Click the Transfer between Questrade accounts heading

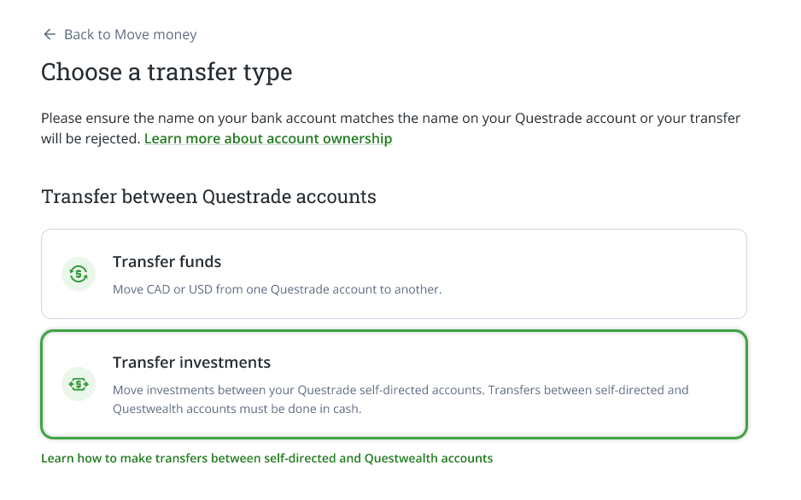tap(208, 196)
